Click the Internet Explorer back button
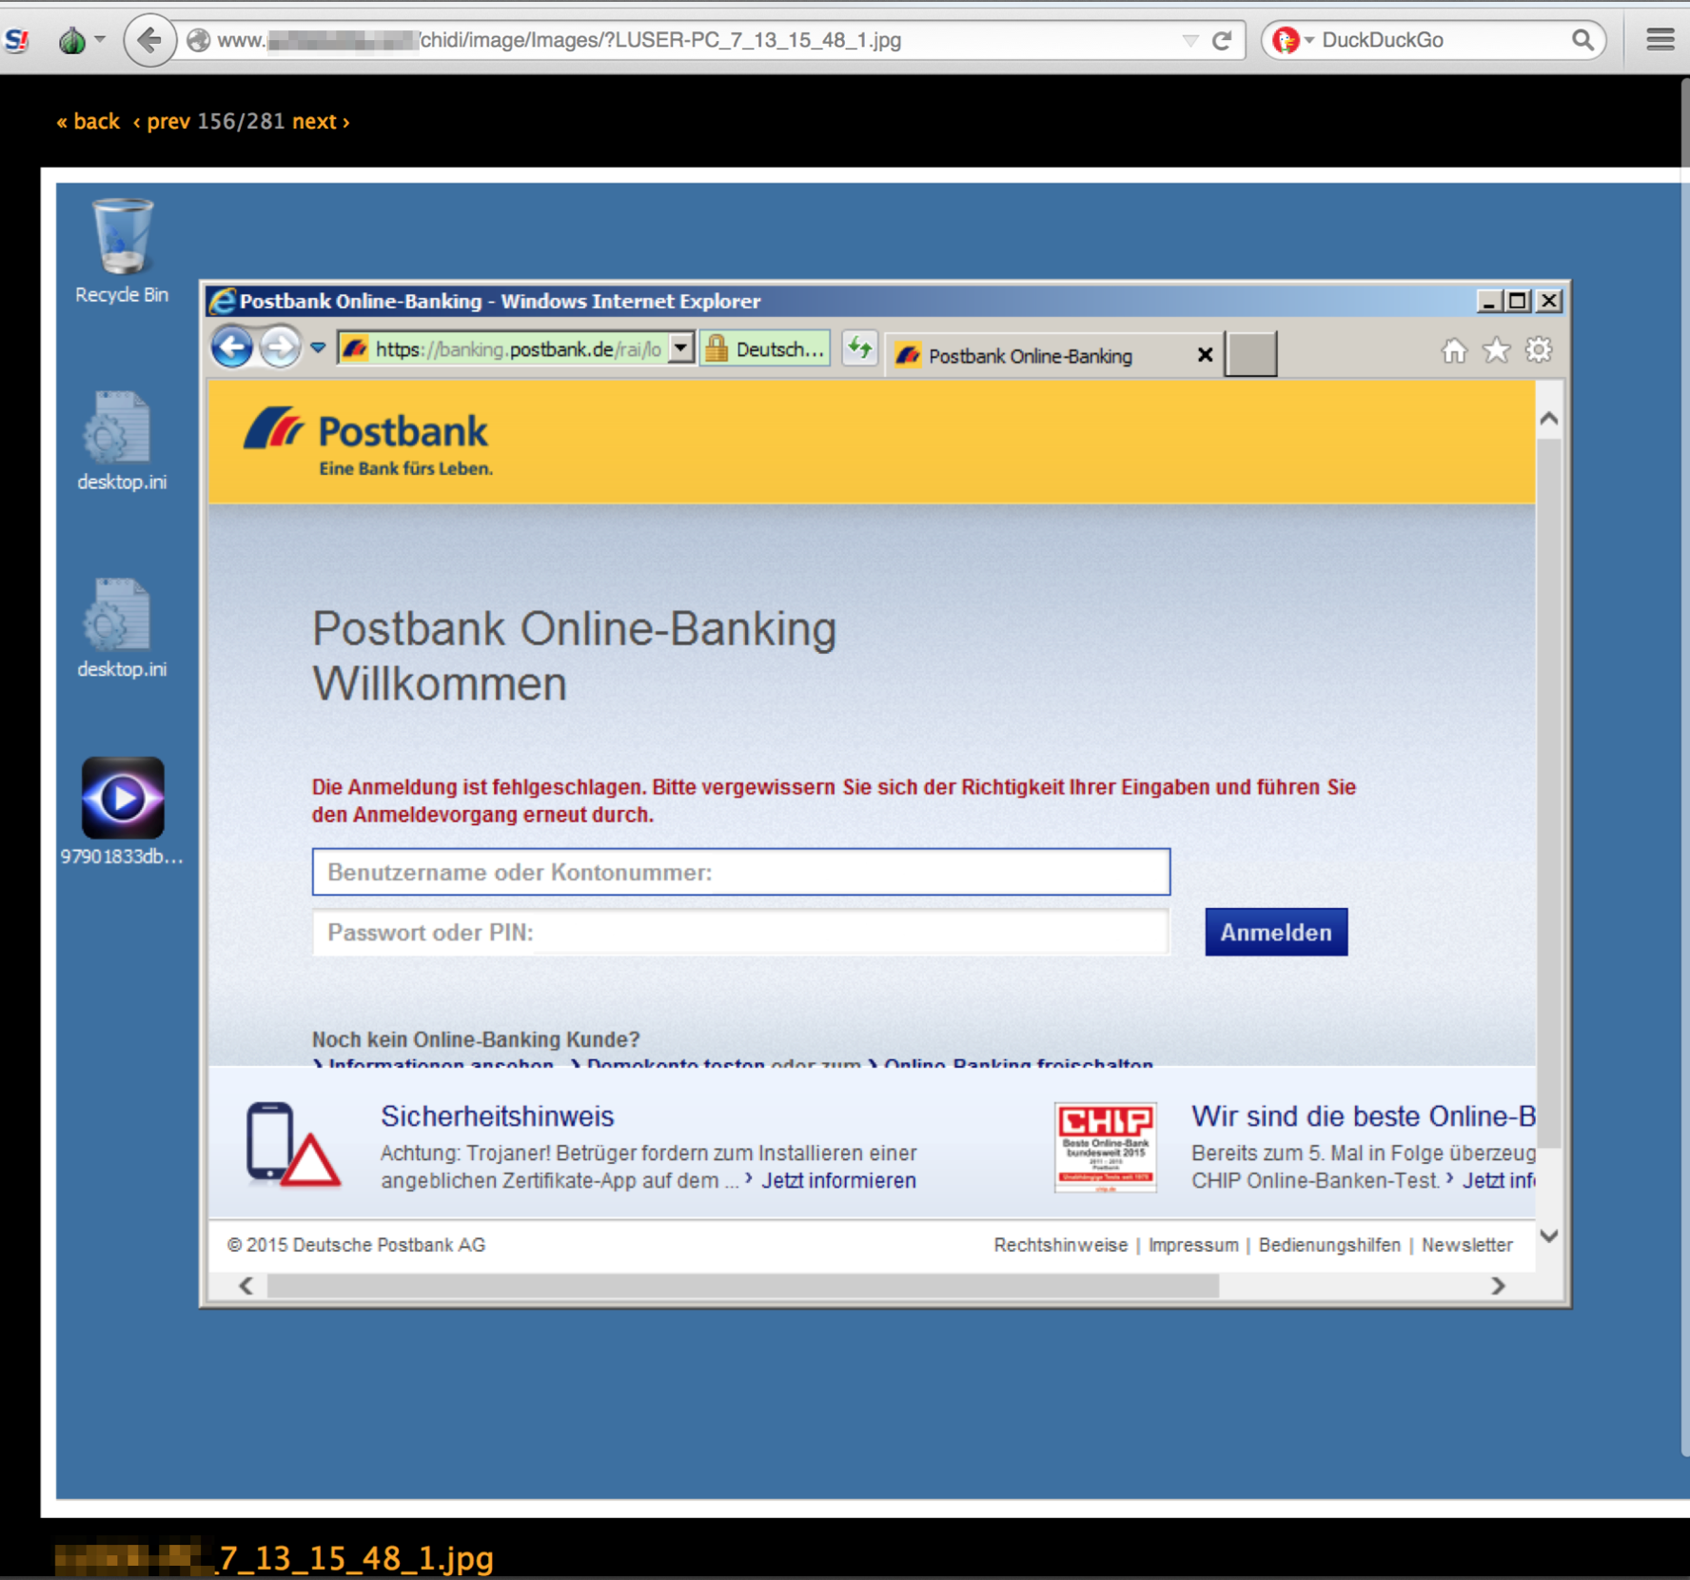 click(231, 348)
